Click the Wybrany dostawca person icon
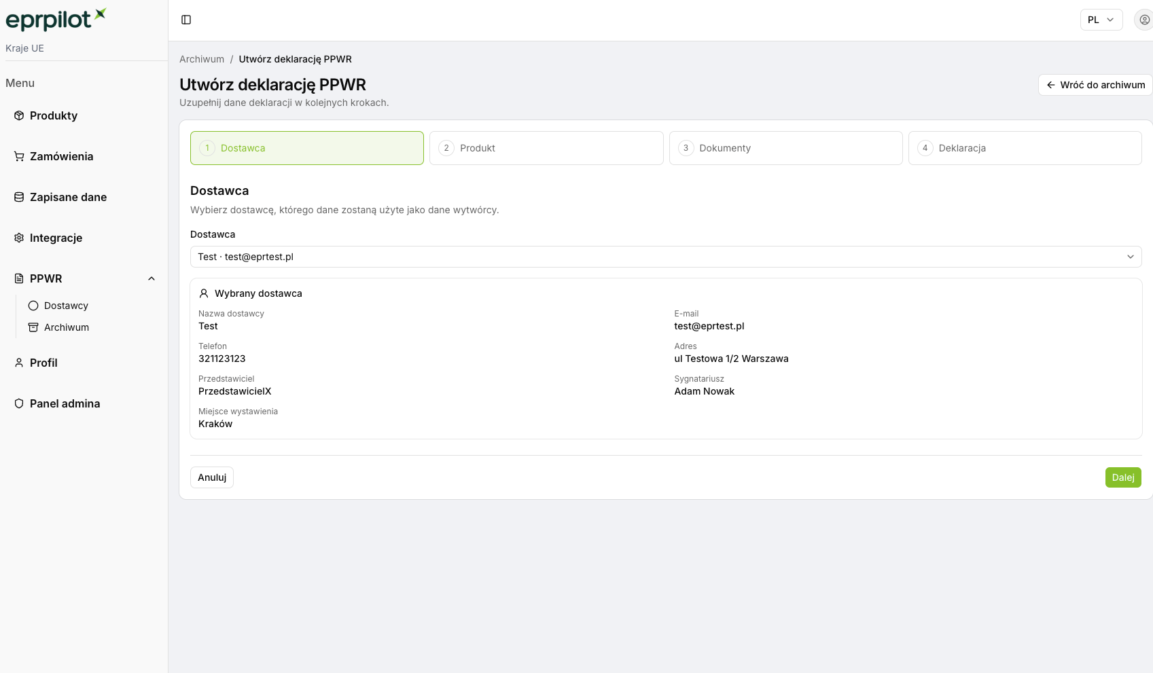The width and height of the screenshot is (1153, 673). [x=204, y=293]
